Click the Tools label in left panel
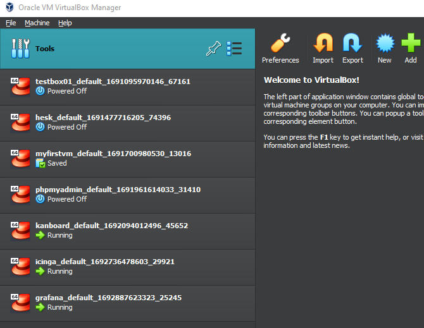This screenshot has width=424, height=328. [x=45, y=49]
